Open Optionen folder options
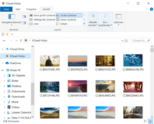Screen dimensions: 154x124 118,20
